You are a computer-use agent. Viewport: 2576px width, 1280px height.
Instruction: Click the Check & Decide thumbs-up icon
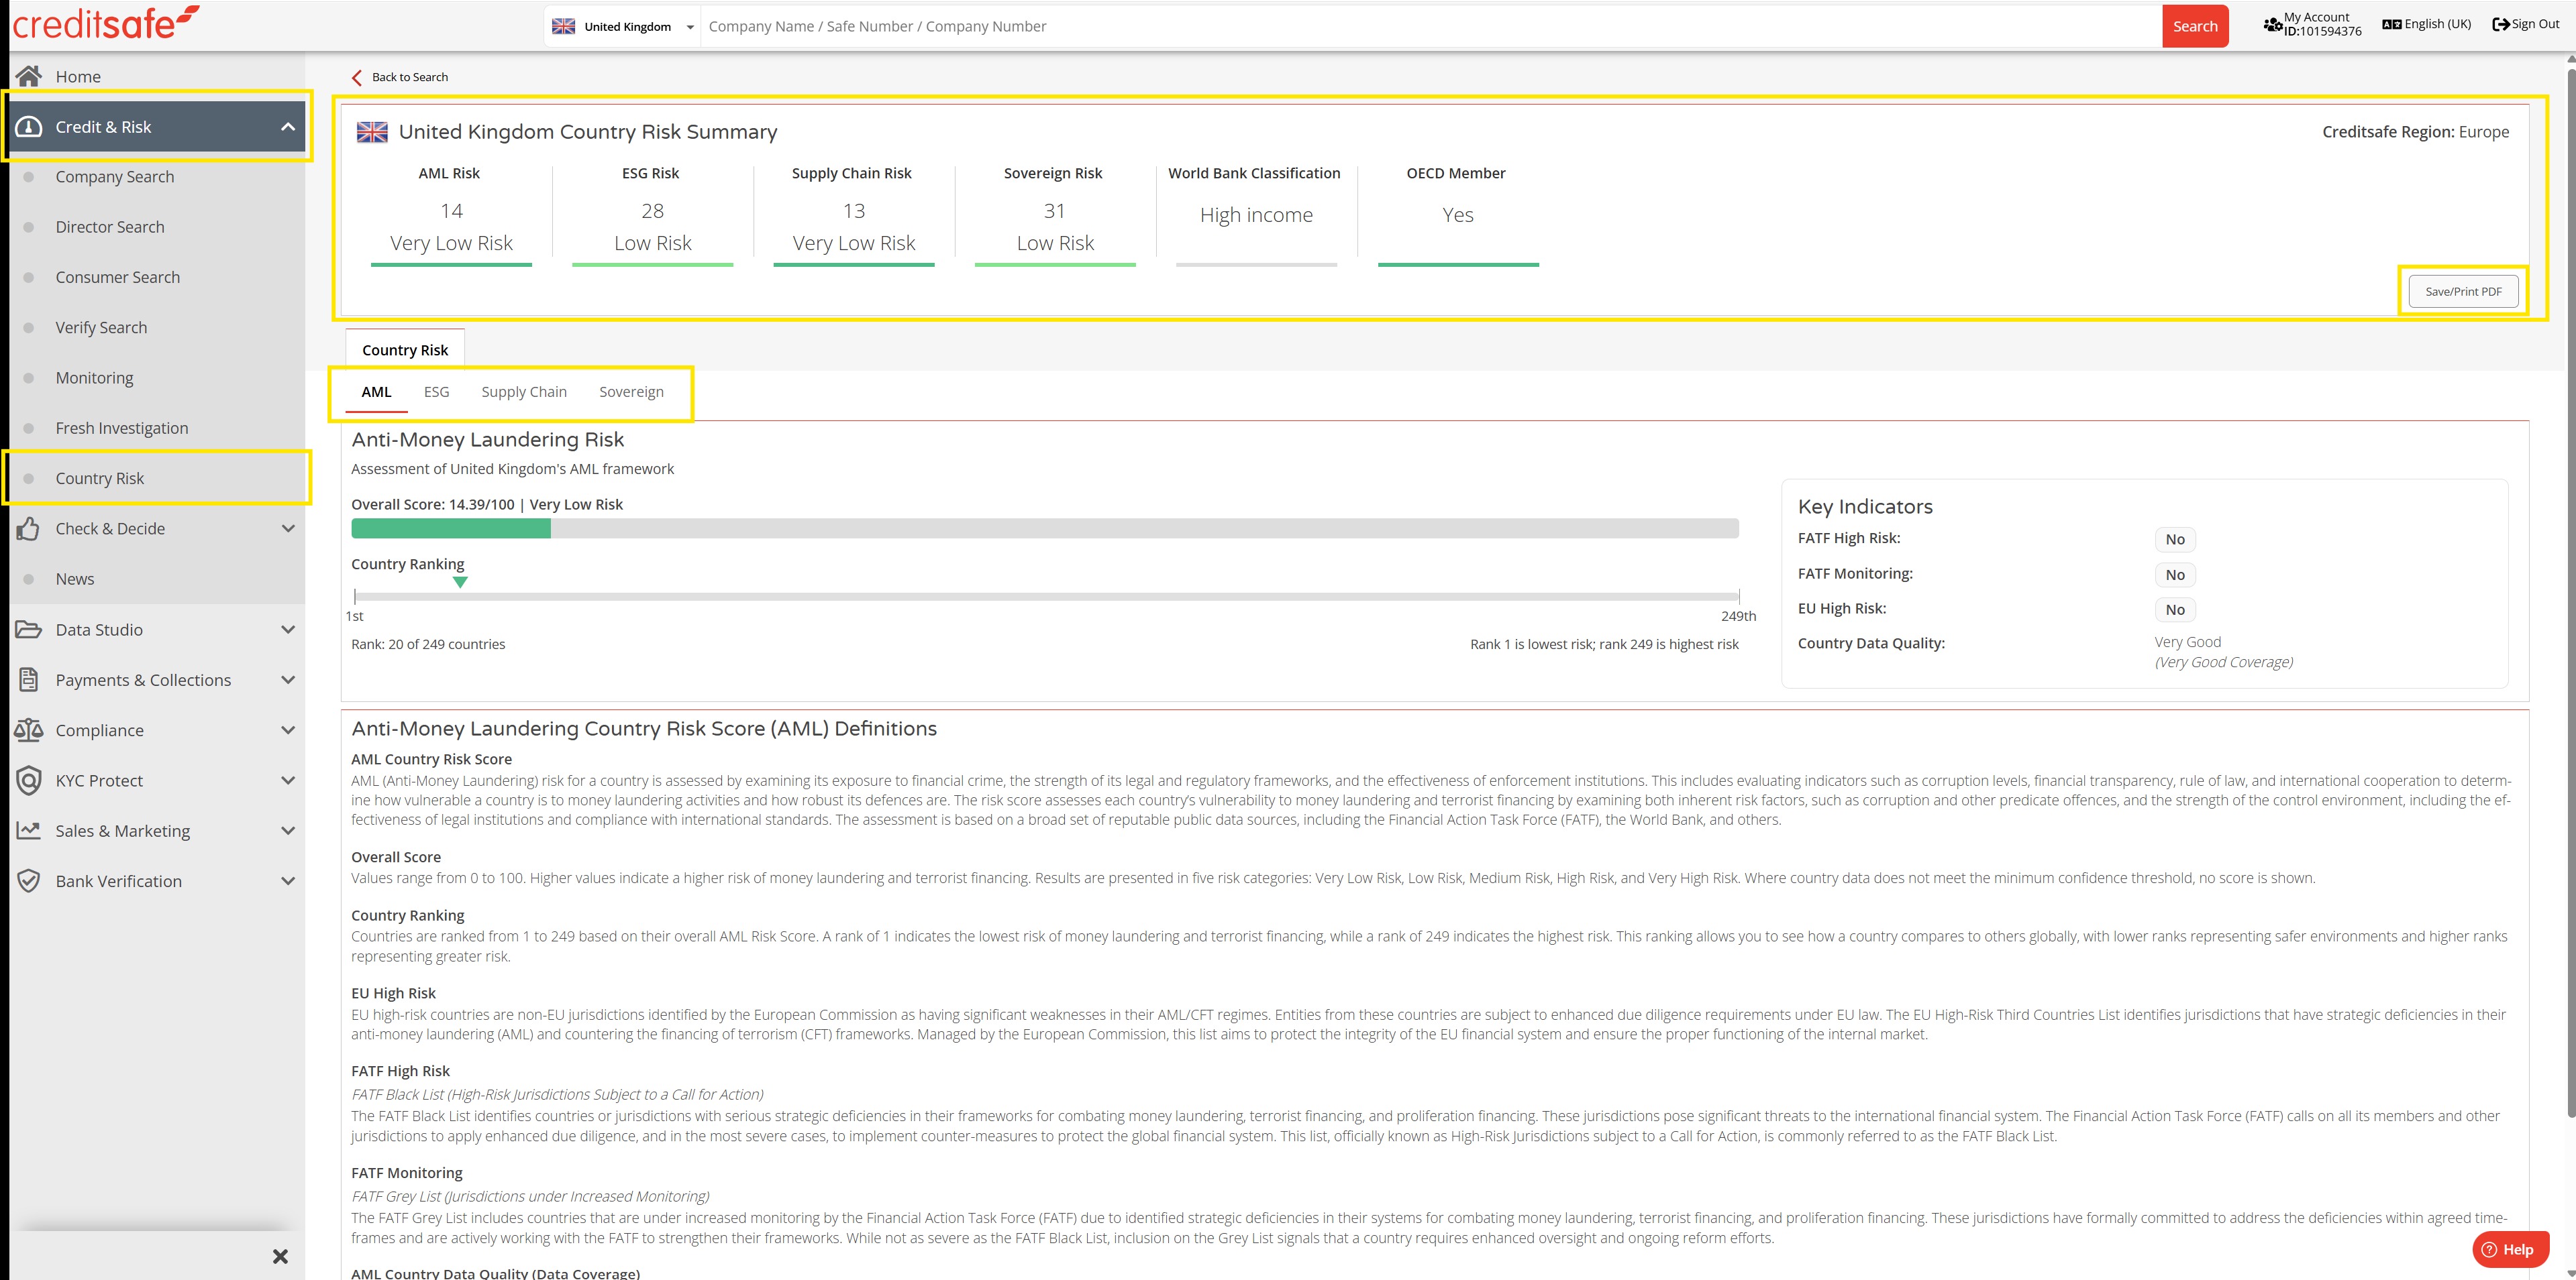tap(28, 528)
